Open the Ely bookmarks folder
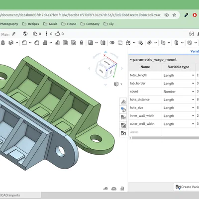The width and height of the screenshot is (199, 199). coord(108,24)
